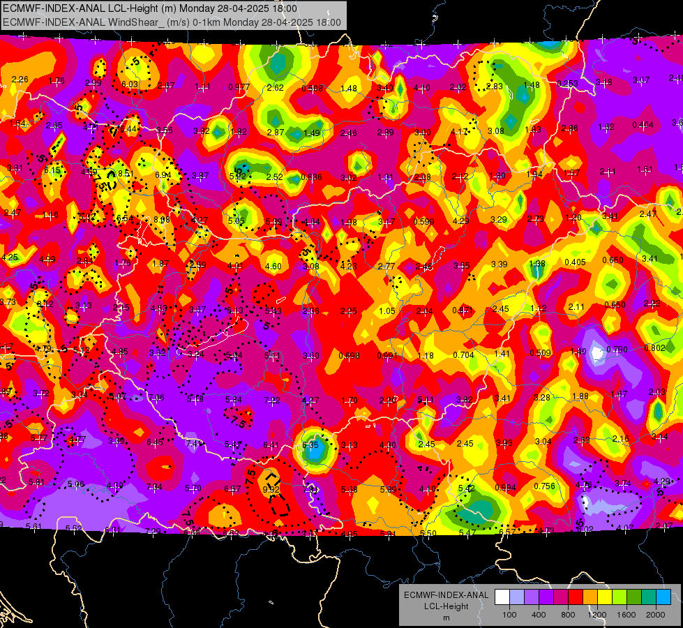Click the wind shear value 8.08
683x628 pixels.
[162, 220]
